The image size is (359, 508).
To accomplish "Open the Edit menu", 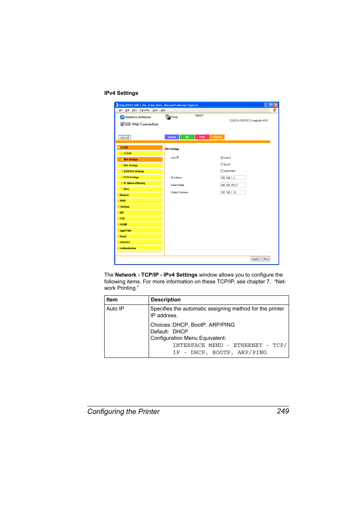I will (x=127, y=110).
